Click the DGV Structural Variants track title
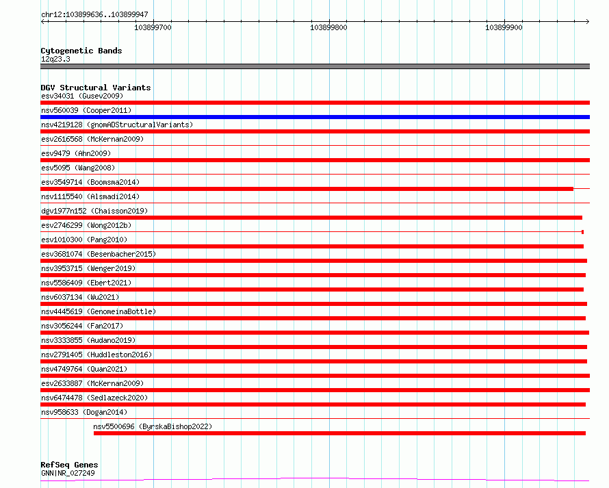The image size is (609, 488). pos(96,88)
